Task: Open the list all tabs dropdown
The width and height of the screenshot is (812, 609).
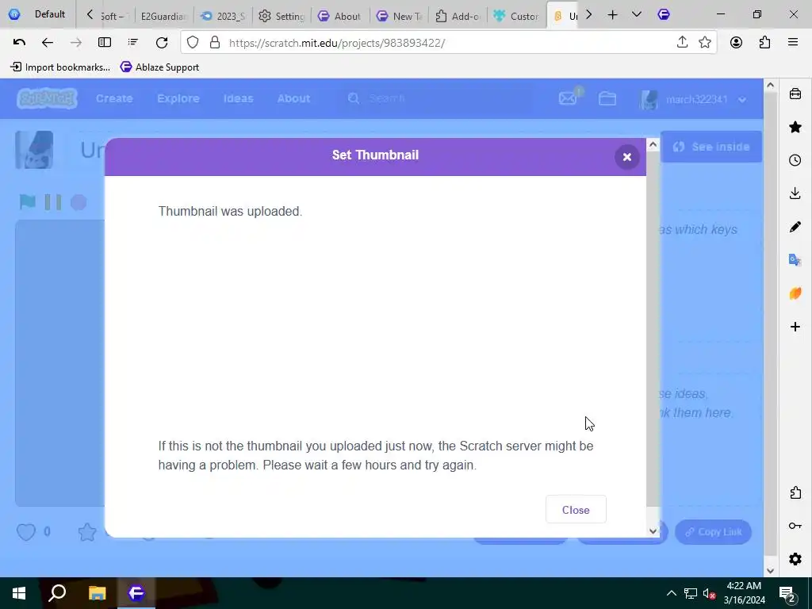Action: (637, 15)
